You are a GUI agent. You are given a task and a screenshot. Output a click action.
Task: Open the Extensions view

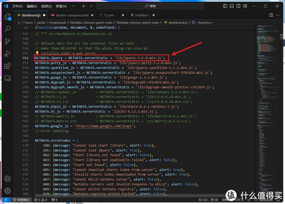point(8,66)
